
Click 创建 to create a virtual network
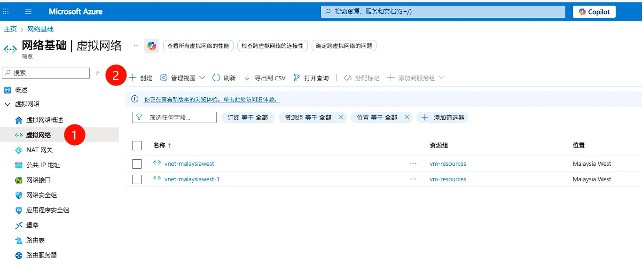click(x=141, y=78)
